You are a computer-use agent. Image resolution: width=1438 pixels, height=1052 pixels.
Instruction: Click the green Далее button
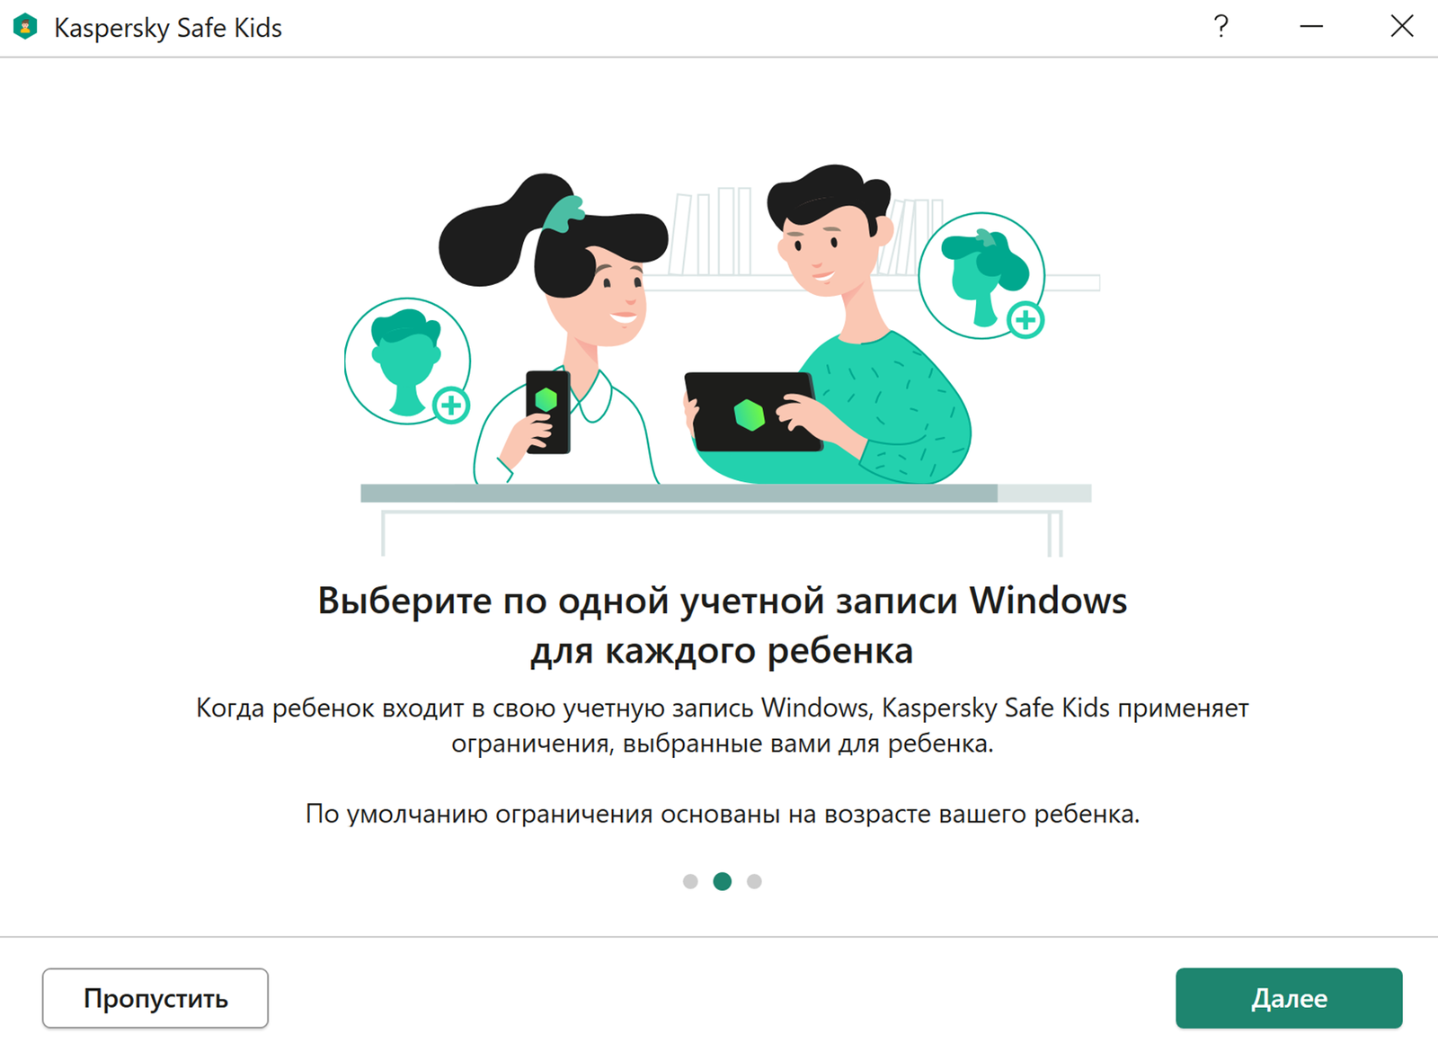click(1289, 998)
